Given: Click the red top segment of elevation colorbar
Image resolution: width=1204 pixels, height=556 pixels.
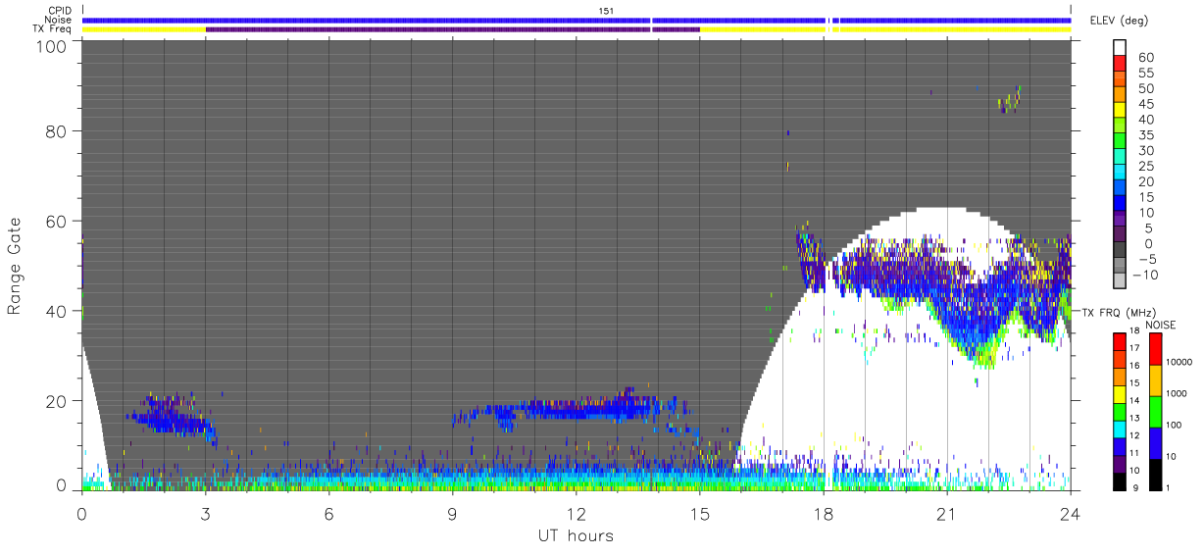Looking at the screenshot, I should (1120, 65).
